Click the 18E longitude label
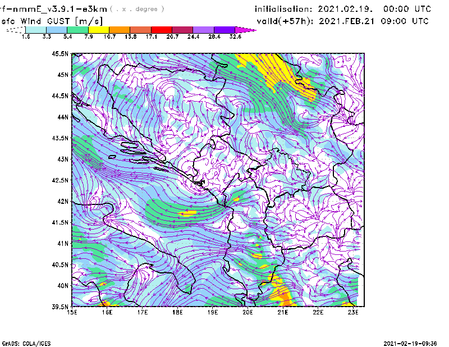Image resolution: width=449 pixels, height=347 pixels. click(x=177, y=312)
